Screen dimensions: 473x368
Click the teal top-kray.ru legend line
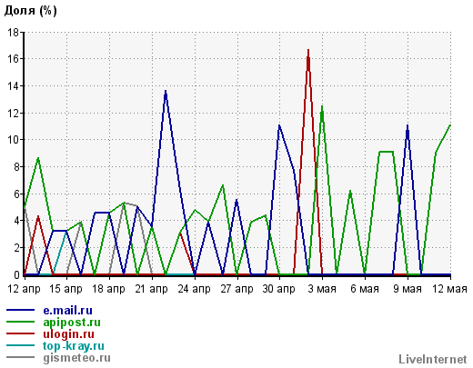pos(20,345)
